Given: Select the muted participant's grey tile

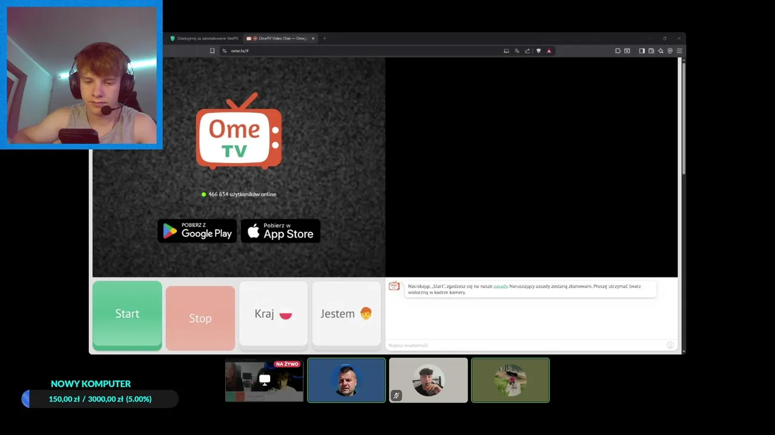Looking at the screenshot, I should point(429,380).
